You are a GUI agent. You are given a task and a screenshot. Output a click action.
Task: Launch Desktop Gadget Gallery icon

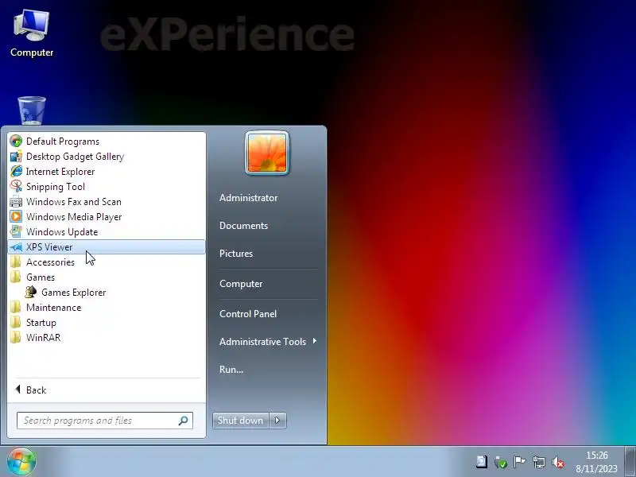click(16, 156)
